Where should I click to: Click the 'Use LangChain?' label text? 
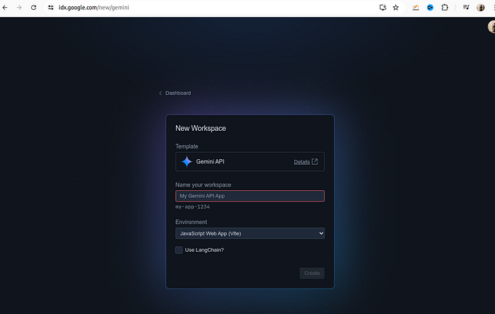[204, 250]
